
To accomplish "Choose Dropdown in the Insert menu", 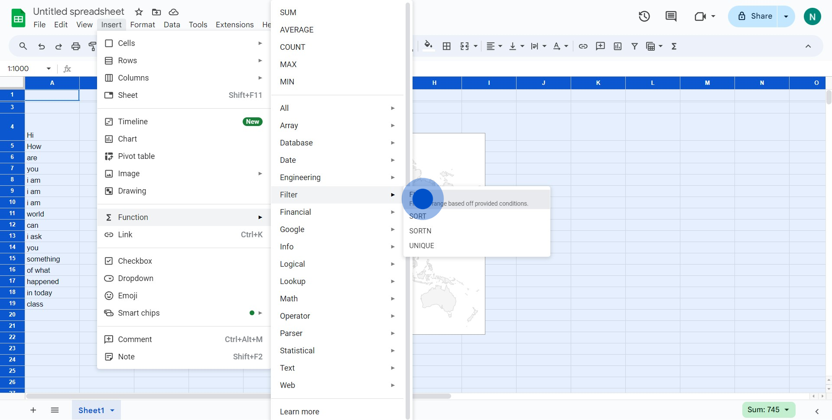I will (184, 278).
